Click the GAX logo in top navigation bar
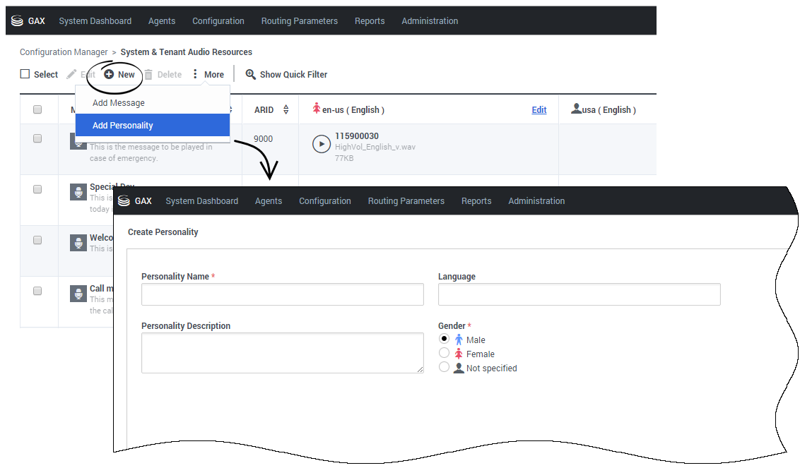800x468 pixels. click(x=29, y=21)
